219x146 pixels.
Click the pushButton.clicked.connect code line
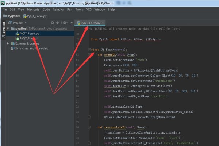click(x=149, y=112)
